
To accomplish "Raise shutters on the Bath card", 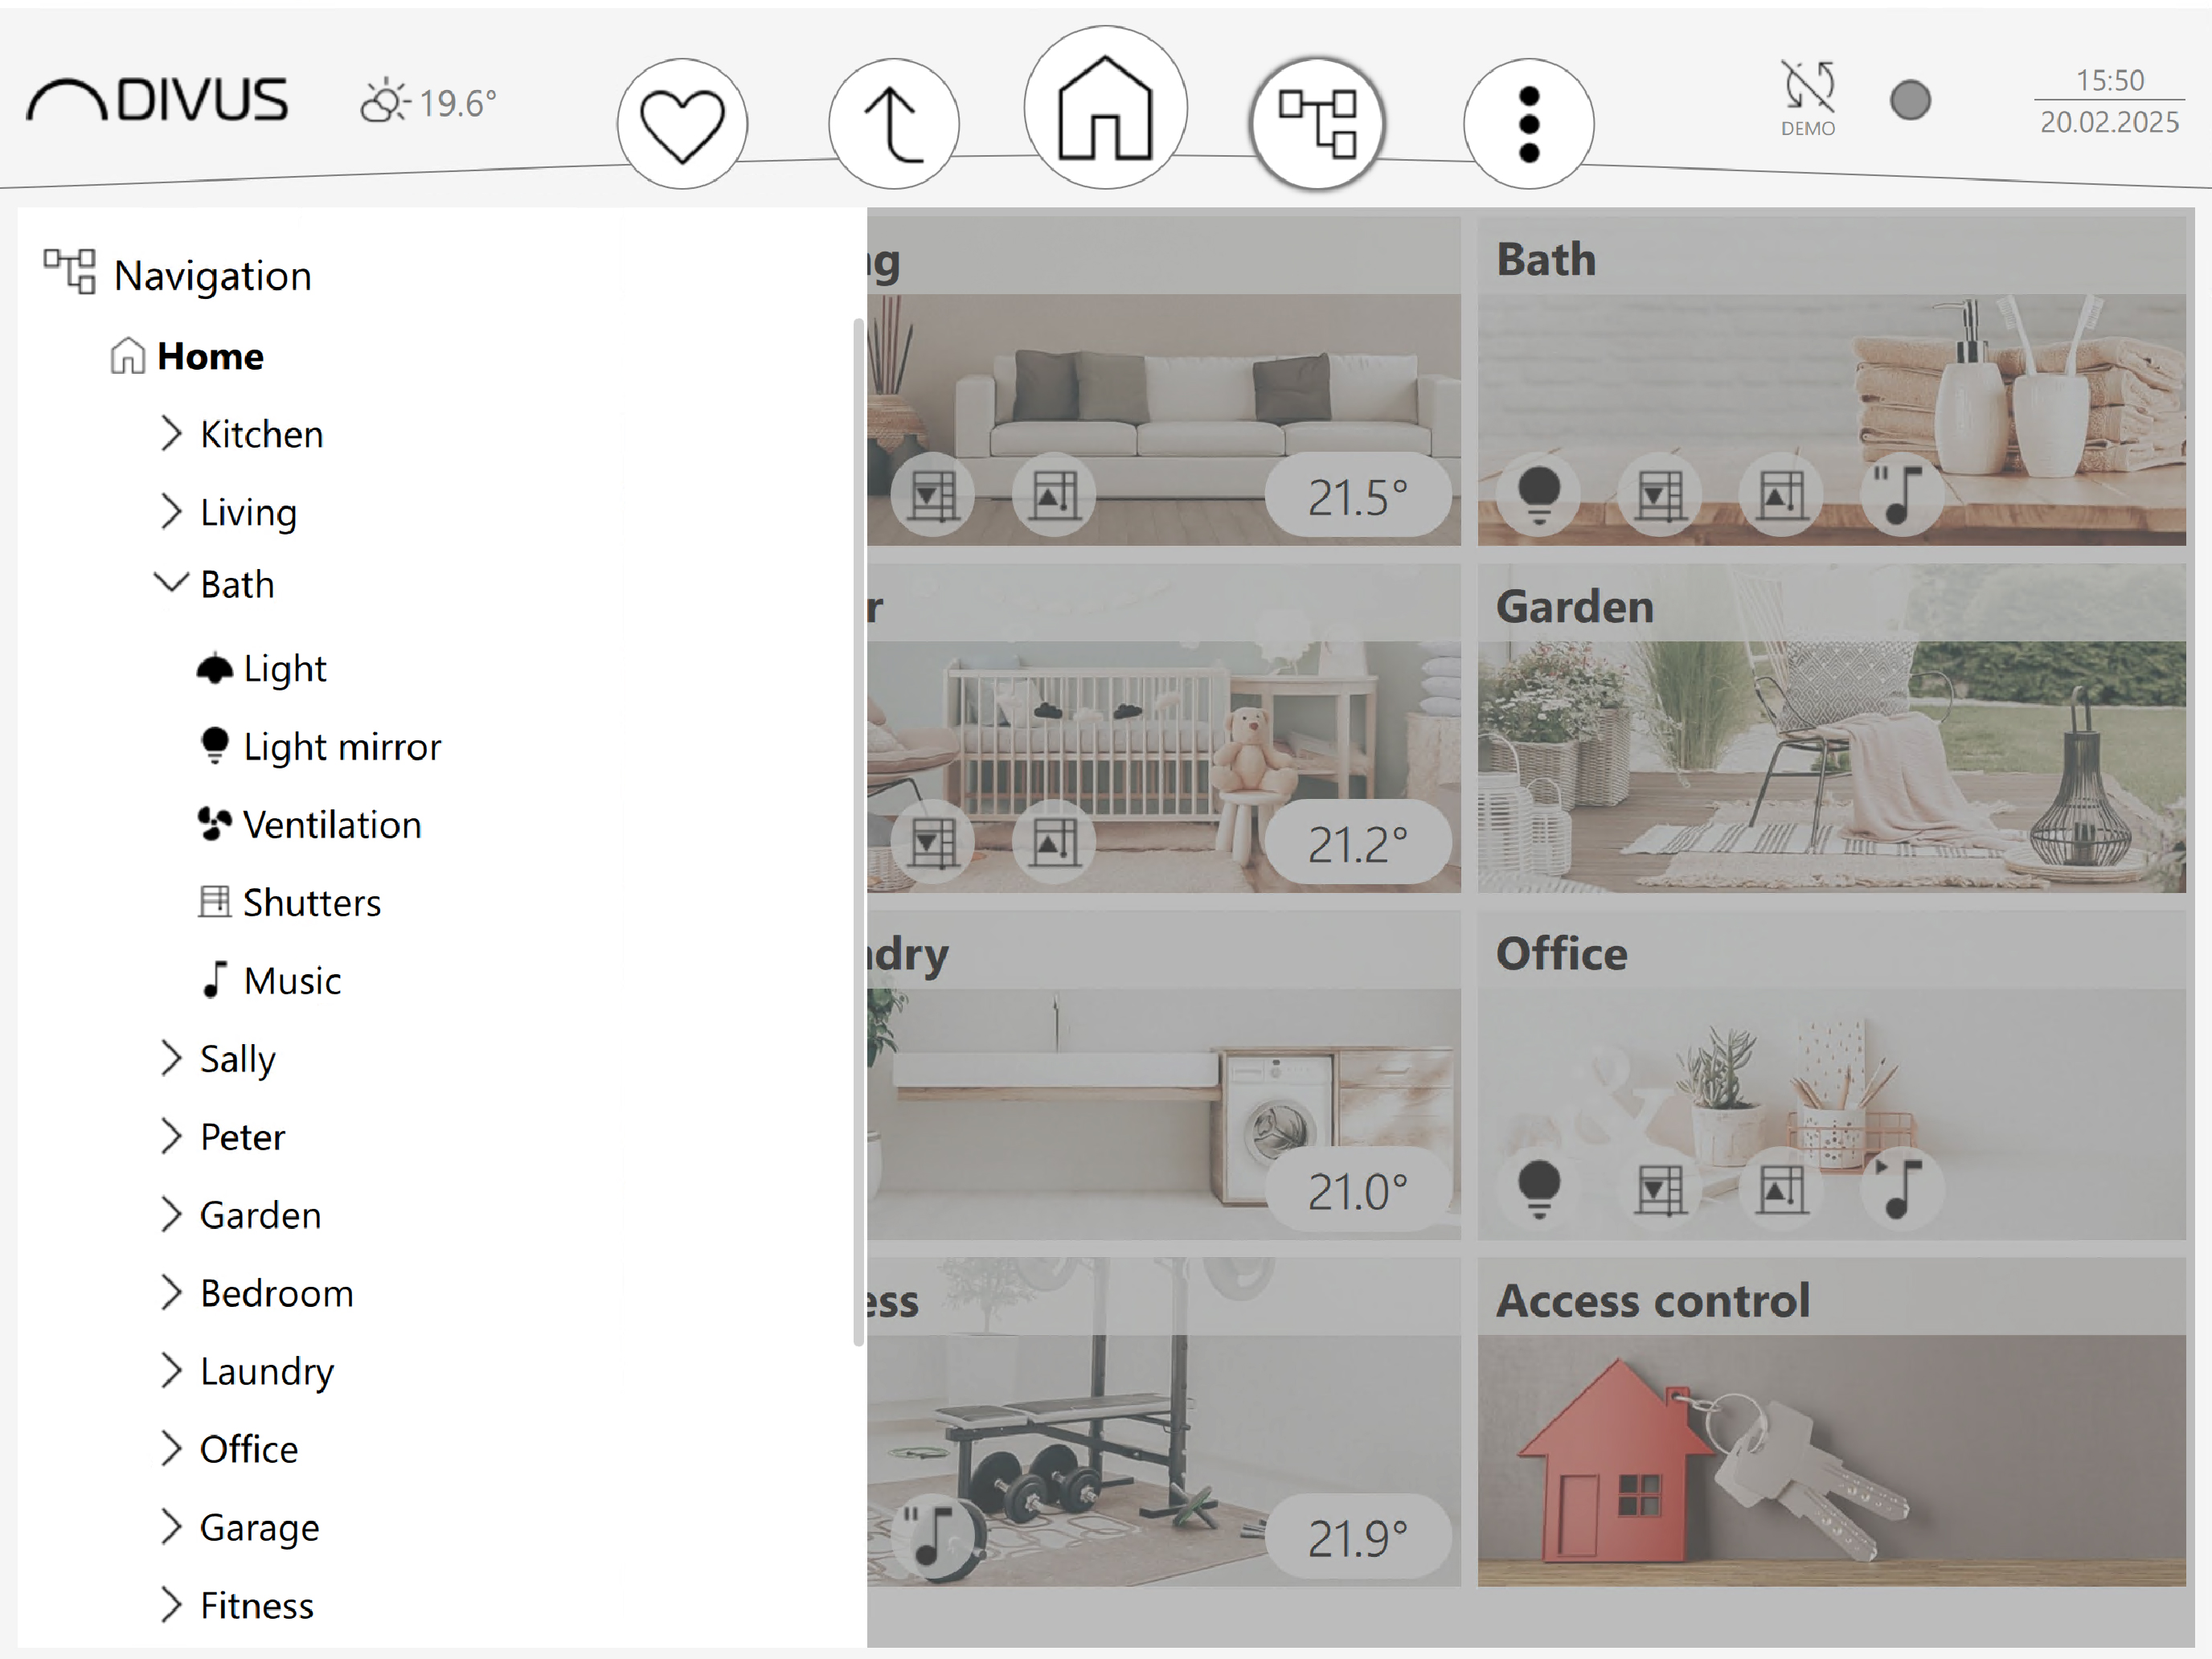I will pos(1781,494).
